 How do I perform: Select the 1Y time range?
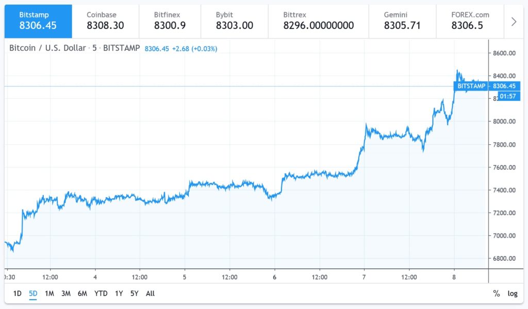119,294
